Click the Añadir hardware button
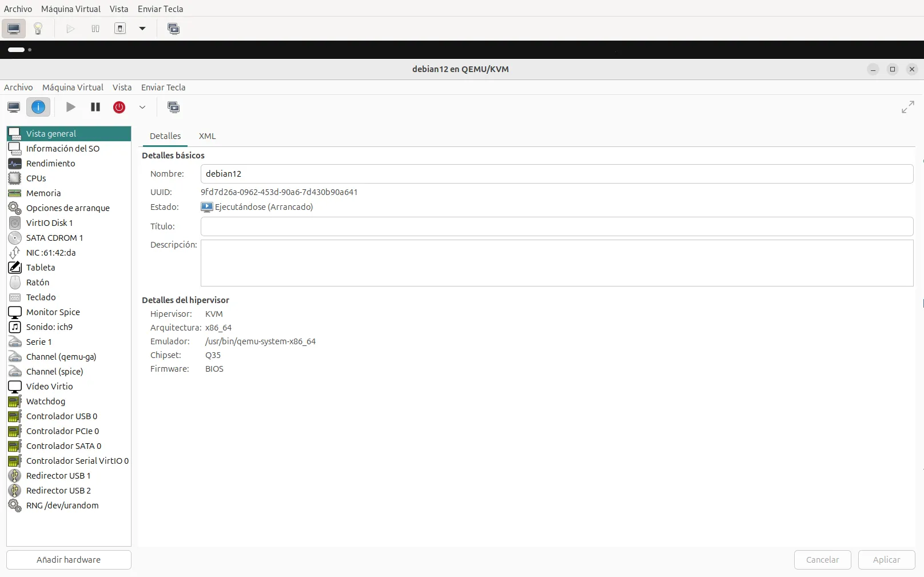Image resolution: width=924 pixels, height=577 pixels. coord(69,560)
